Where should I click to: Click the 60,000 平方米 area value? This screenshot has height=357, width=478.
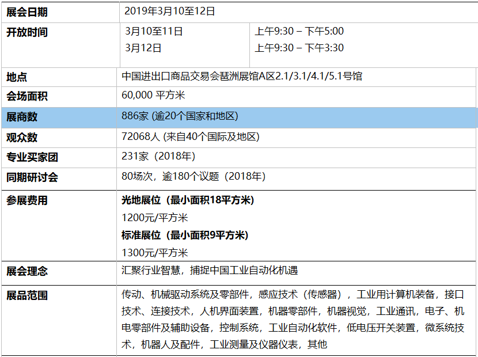(x=153, y=96)
